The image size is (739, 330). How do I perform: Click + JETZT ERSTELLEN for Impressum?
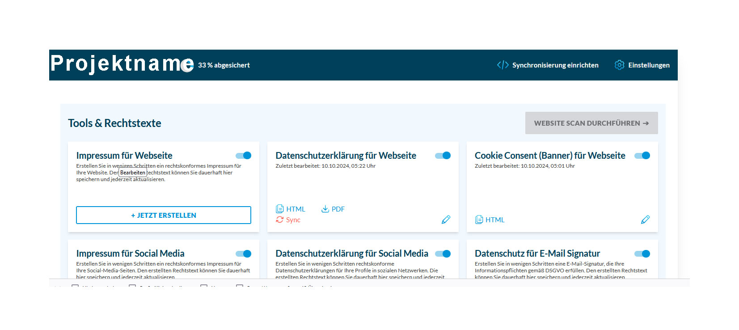pyautogui.click(x=164, y=215)
